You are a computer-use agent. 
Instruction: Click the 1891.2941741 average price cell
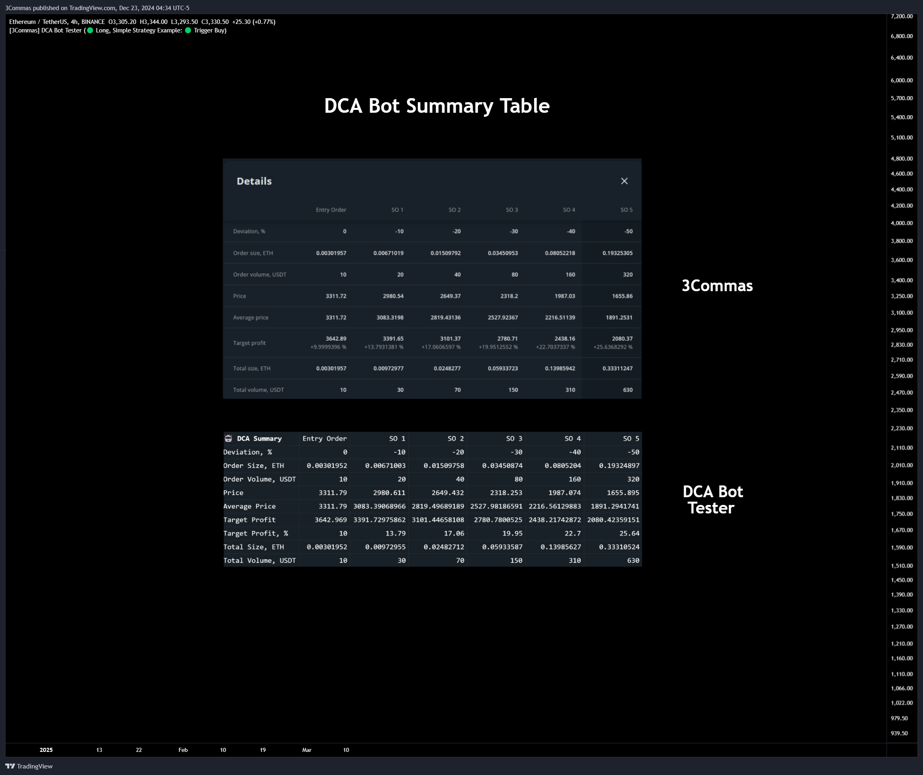pos(615,506)
